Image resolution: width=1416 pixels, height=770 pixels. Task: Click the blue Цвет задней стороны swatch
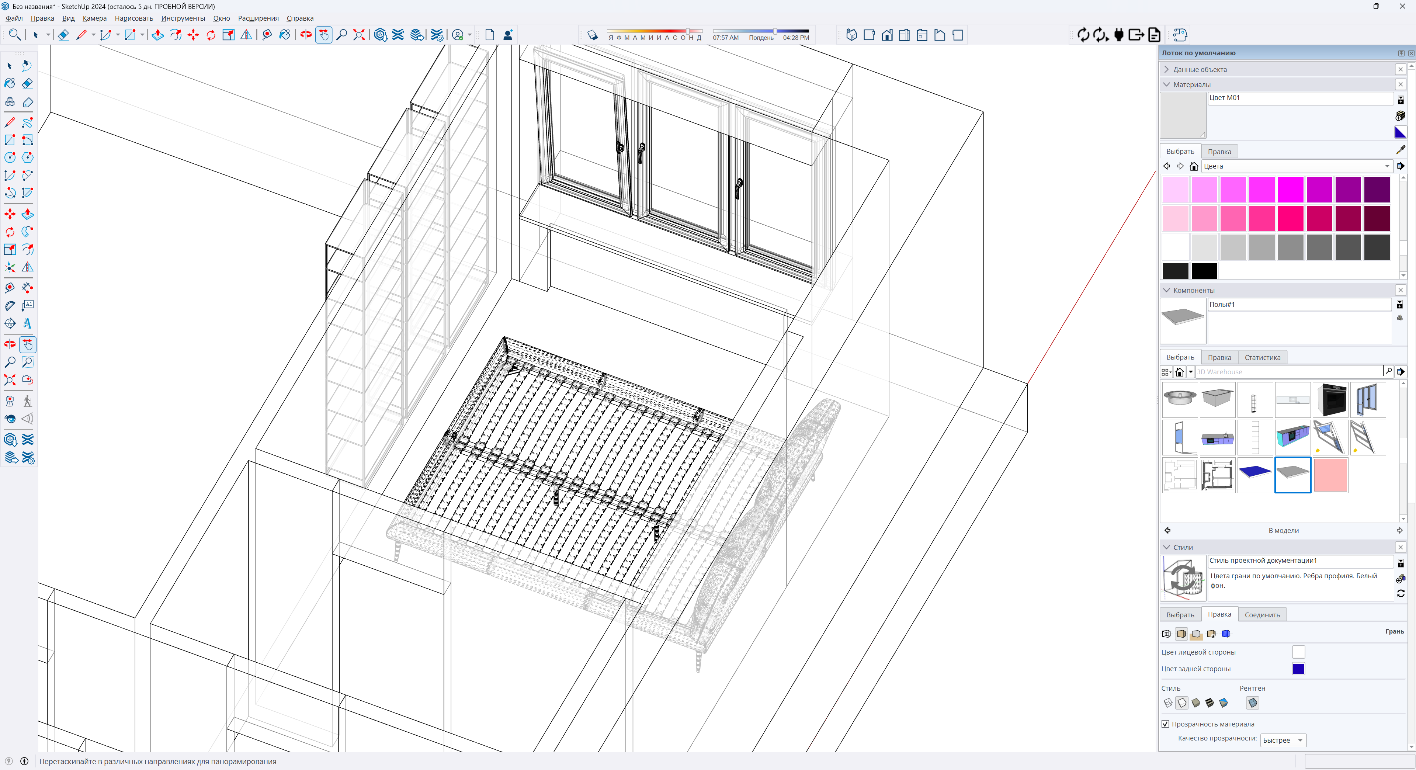click(1298, 669)
